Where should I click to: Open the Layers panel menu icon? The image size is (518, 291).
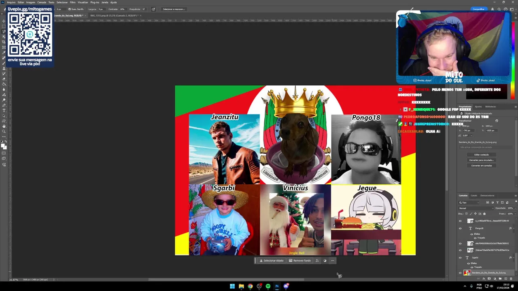coord(516,196)
